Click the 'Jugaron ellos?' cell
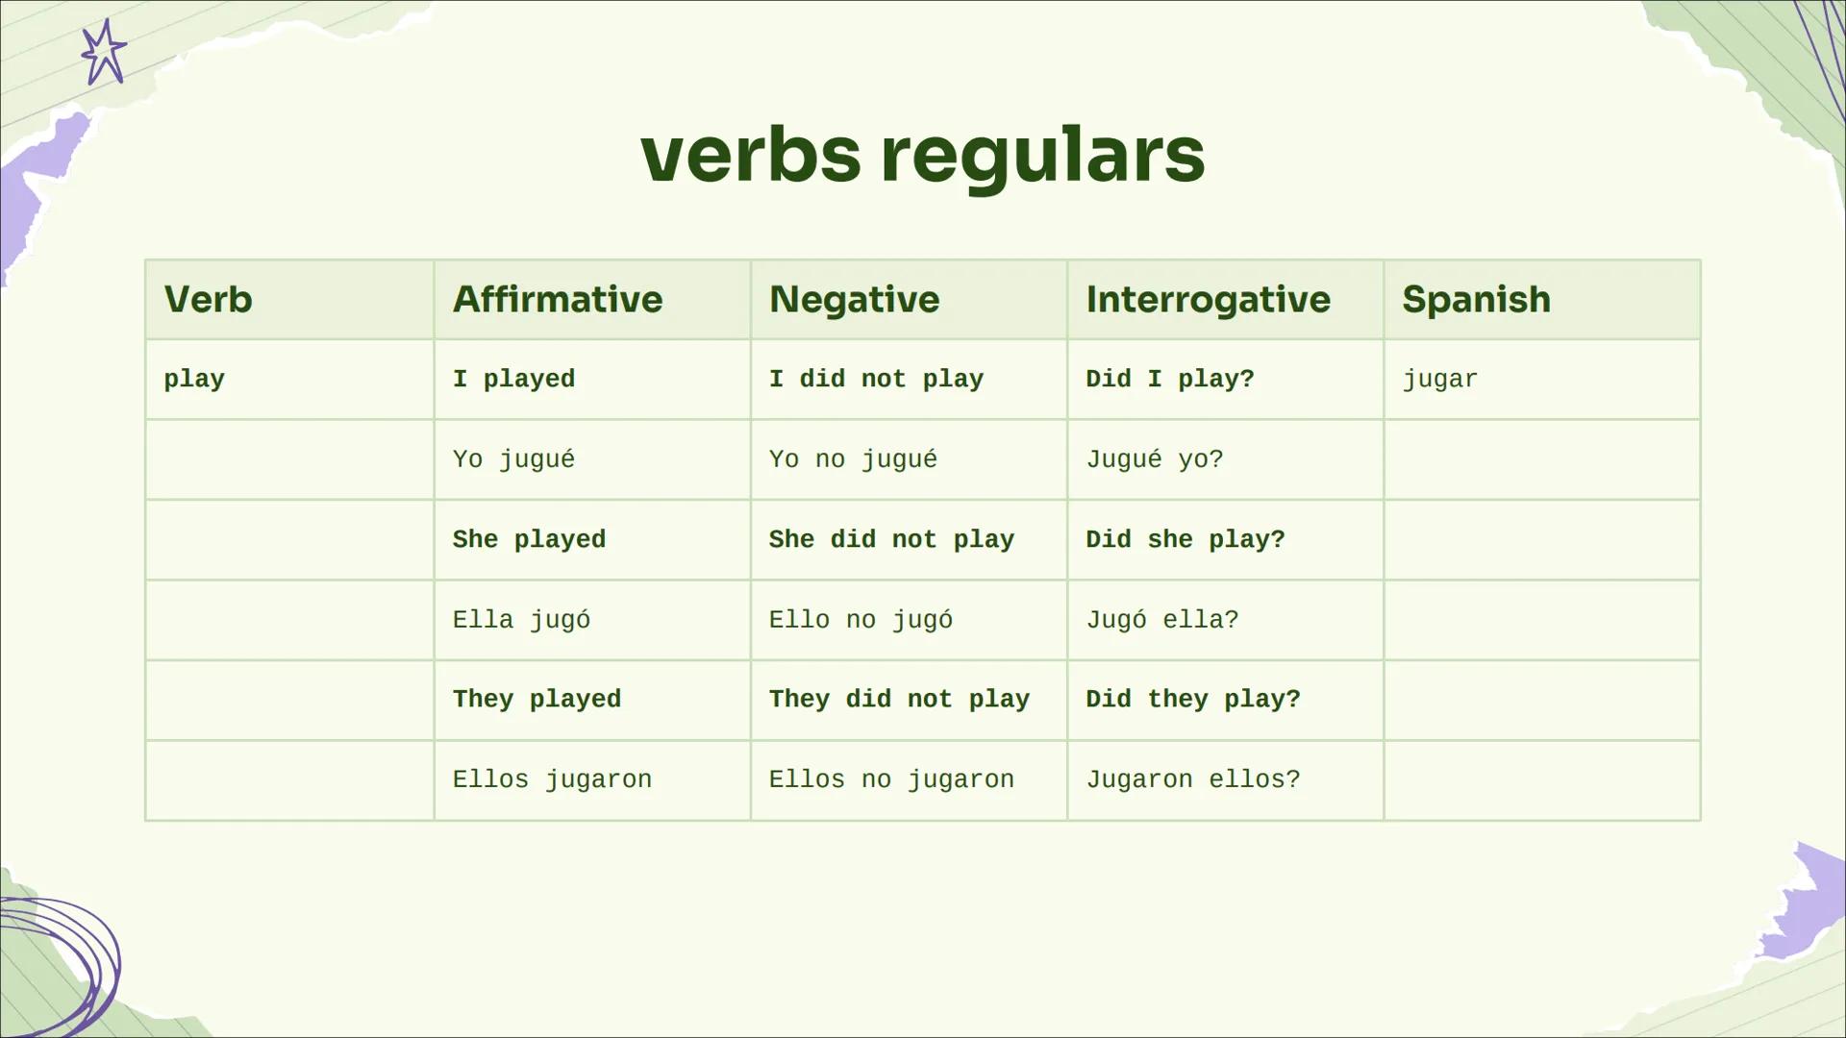1846x1038 pixels. [1192, 779]
